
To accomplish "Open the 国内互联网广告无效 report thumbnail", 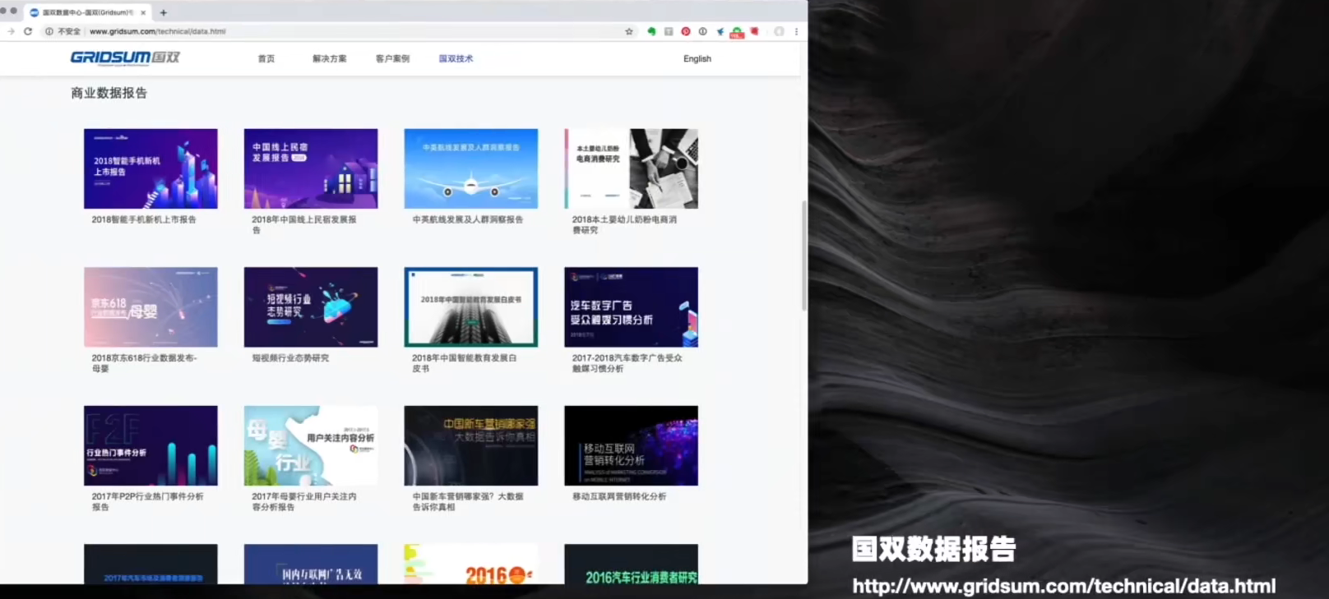I will (x=311, y=564).
